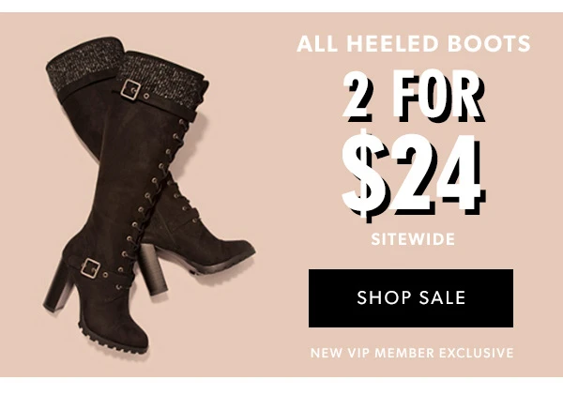The image size is (563, 395).
Task: Click the ankle buckle on the boot
Action: (x=90, y=268)
